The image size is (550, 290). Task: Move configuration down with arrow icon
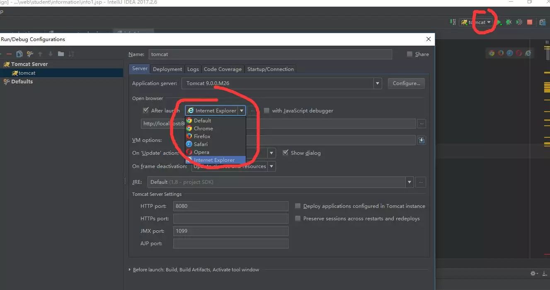point(51,54)
